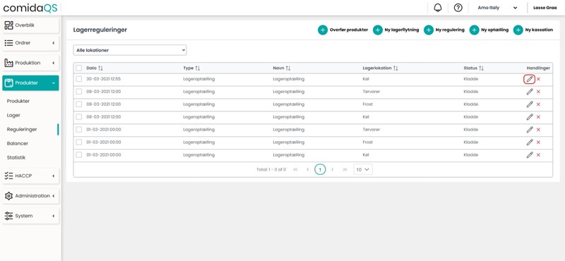Screen dimensions: 565x261
Task: Expand the HACCP sidebar menu
Action: pyautogui.click(x=30, y=176)
